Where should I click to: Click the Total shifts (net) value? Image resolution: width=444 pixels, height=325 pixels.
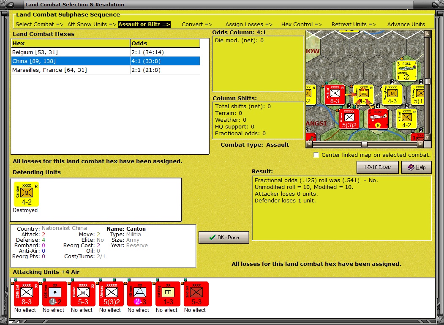269,106
